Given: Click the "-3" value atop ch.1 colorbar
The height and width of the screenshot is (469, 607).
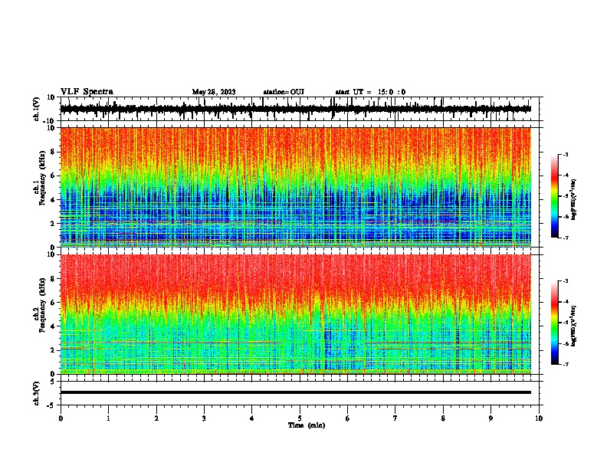Looking at the screenshot, I should pos(566,154).
